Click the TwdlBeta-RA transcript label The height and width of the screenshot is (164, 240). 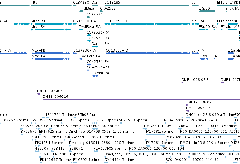tap(90, 26)
